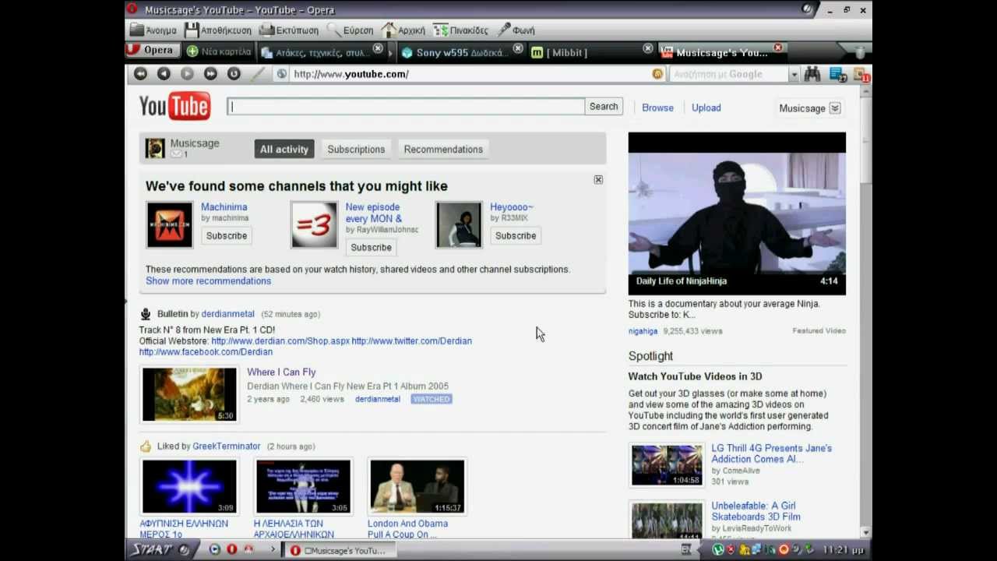Focus the Google search field
The height and width of the screenshot is (561, 997).
(x=728, y=74)
